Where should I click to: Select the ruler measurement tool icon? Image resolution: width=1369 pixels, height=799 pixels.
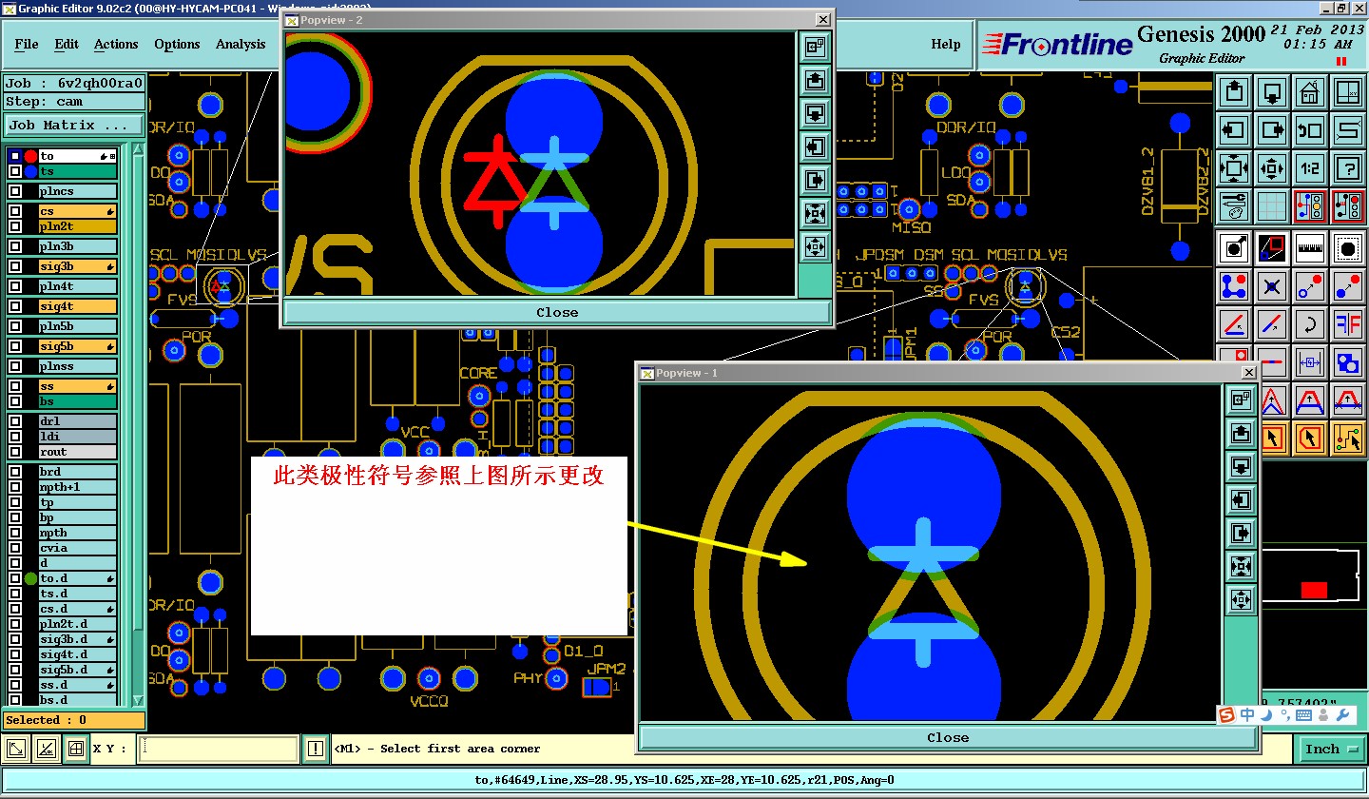[1310, 248]
